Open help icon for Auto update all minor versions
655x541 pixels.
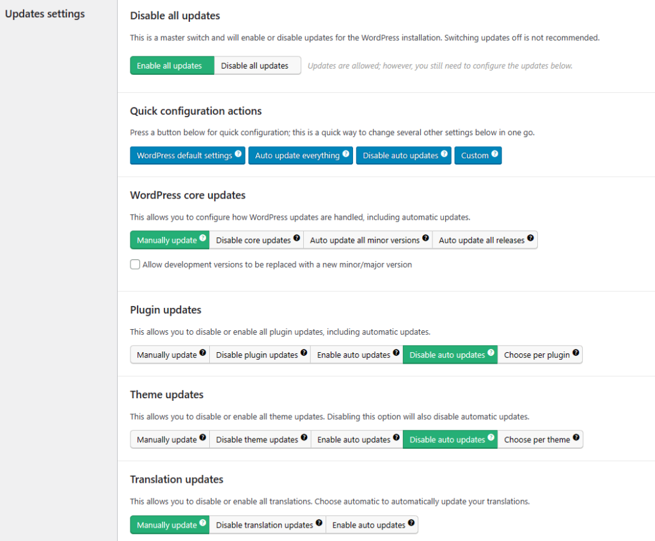click(425, 238)
